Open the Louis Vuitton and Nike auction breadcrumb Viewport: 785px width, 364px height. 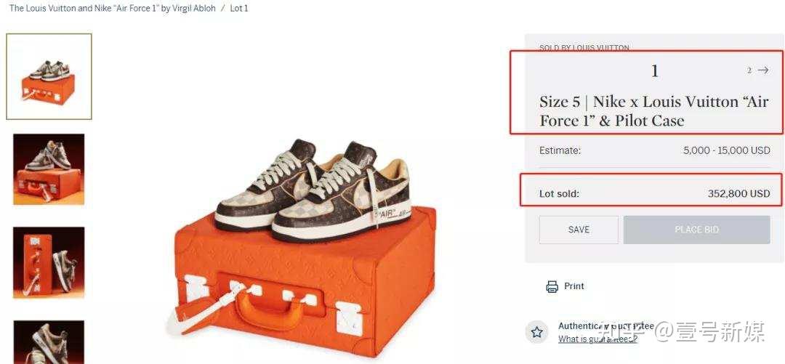click(x=112, y=9)
